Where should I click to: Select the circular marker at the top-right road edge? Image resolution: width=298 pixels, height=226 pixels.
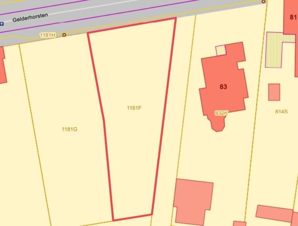coord(264,2)
